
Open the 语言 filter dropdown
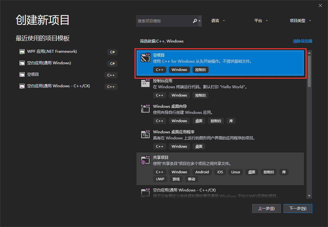[x=218, y=21]
